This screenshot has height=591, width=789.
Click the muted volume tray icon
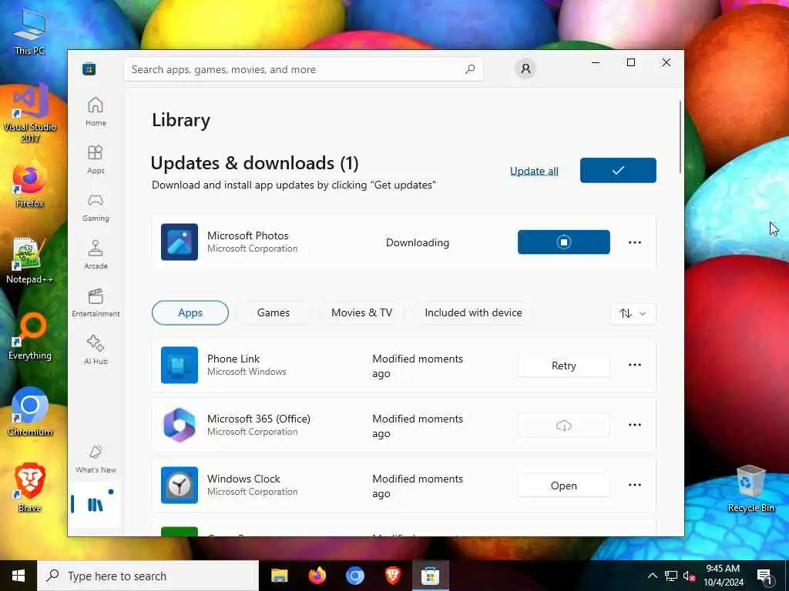(x=689, y=576)
